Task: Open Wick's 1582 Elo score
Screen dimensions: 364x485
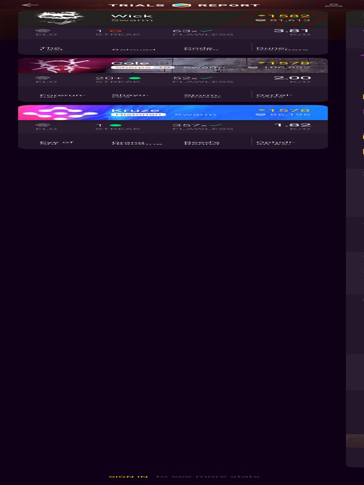Action: tap(284, 16)
